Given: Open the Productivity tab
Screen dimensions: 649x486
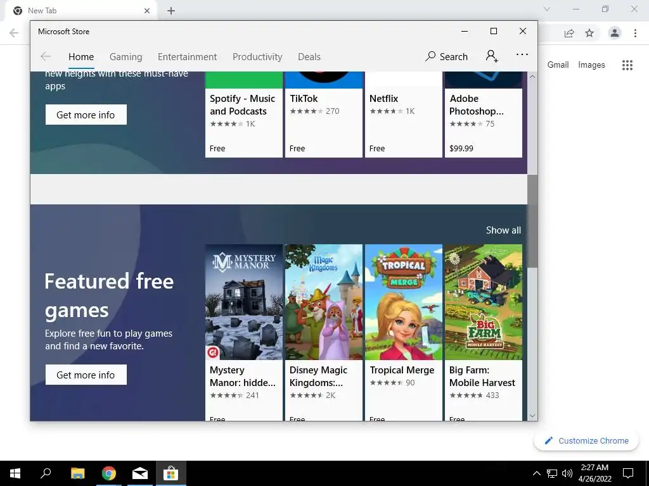Looking at the screenshot, I should coord(257,56).
